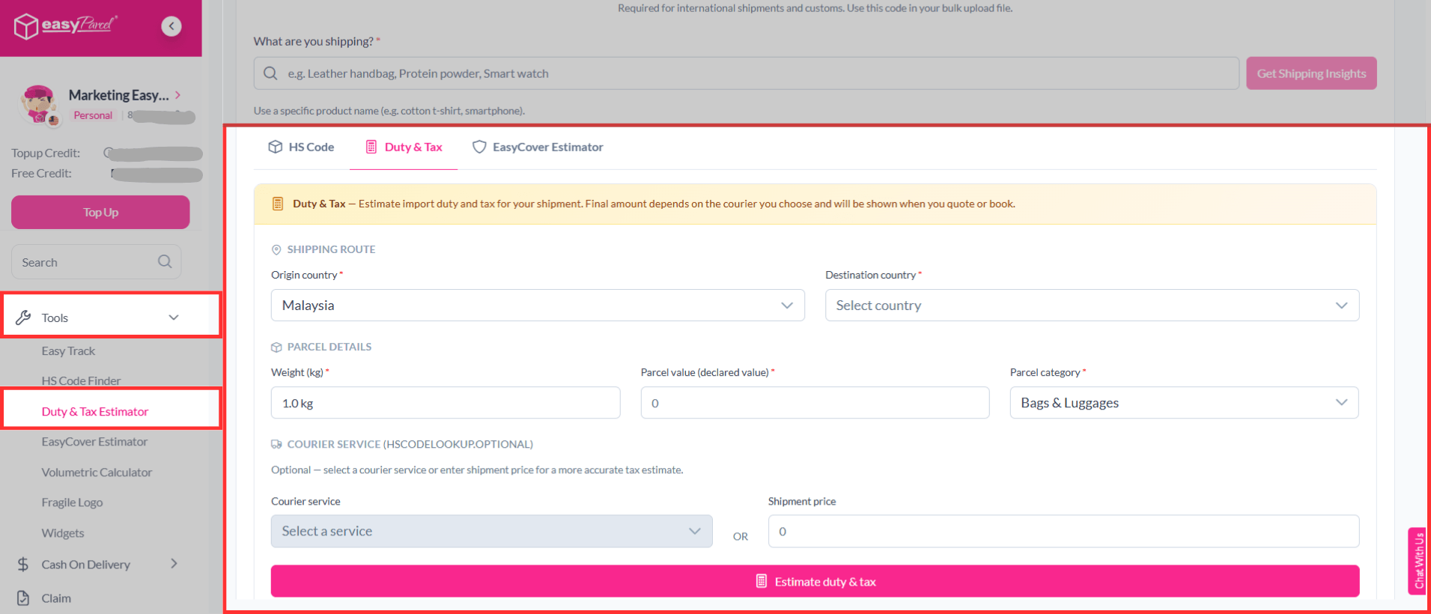This screenshot has height=614, width=1431.
Task: Focus the 'What are you shipping?' field
Action: pyautogui.click(x=746, y=73)
